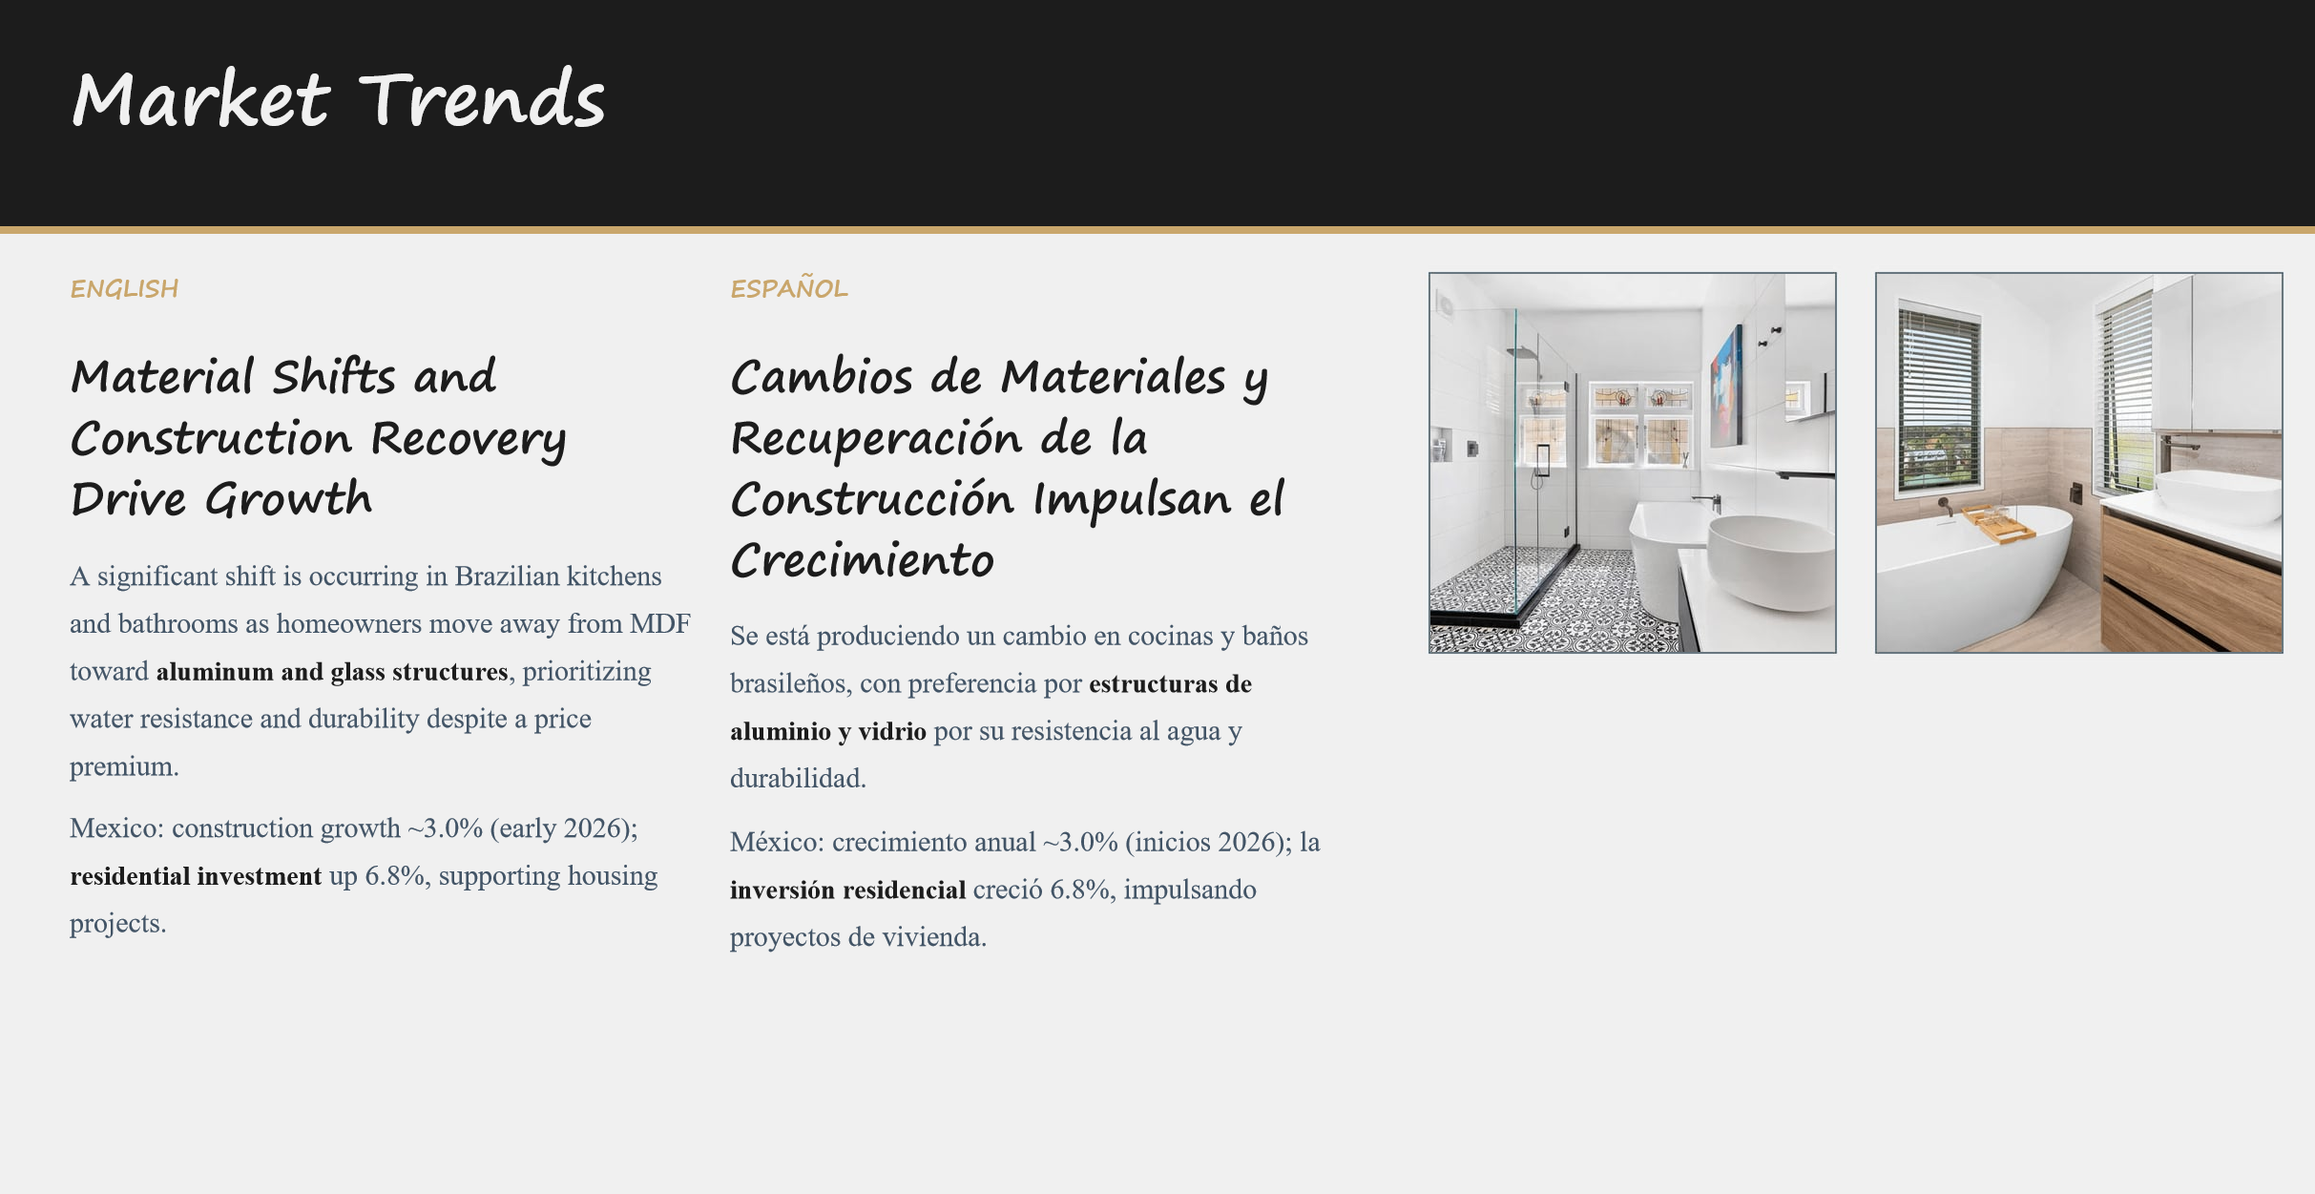
Task: Click the Market Trends slide title
Action: point(339,100)
